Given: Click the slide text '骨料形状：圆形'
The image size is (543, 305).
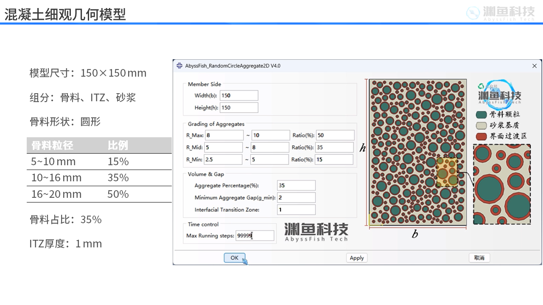Looking at the screenshot, I should point(65,122).
